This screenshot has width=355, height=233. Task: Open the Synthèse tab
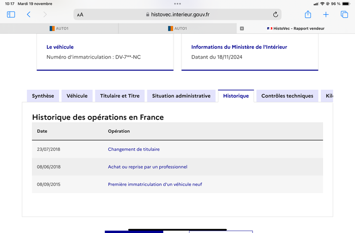pyautogui.click(x=43, y=96)
